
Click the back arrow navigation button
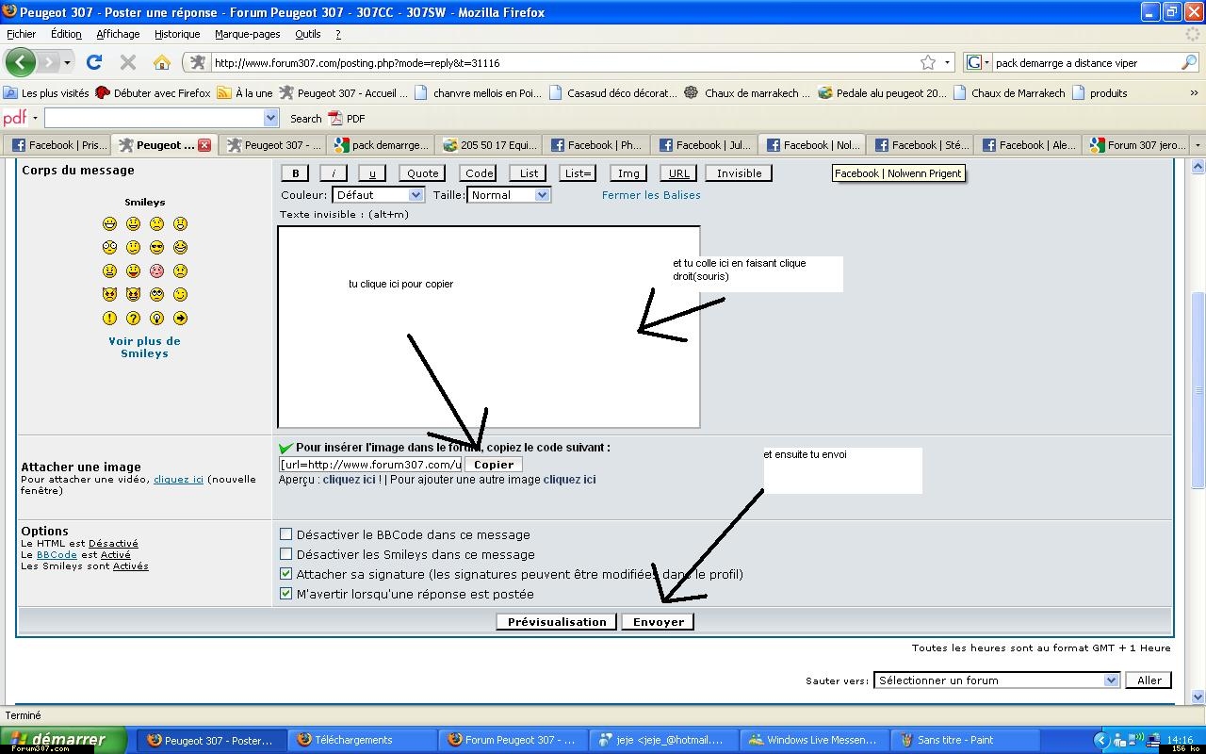pos(20,63)
